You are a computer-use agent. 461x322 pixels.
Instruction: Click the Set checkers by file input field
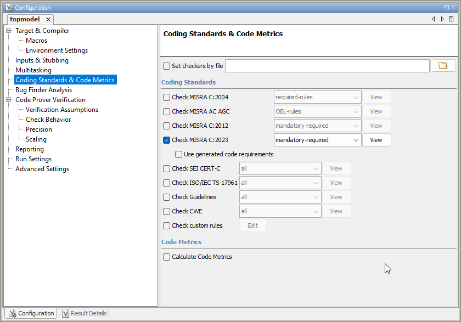pos(327,66)
